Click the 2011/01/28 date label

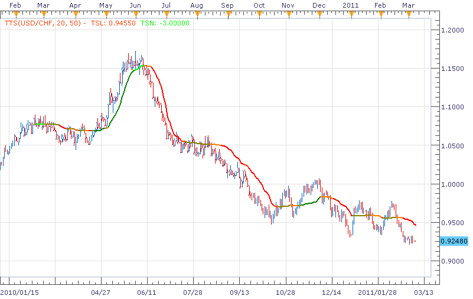tap(377, 292)
